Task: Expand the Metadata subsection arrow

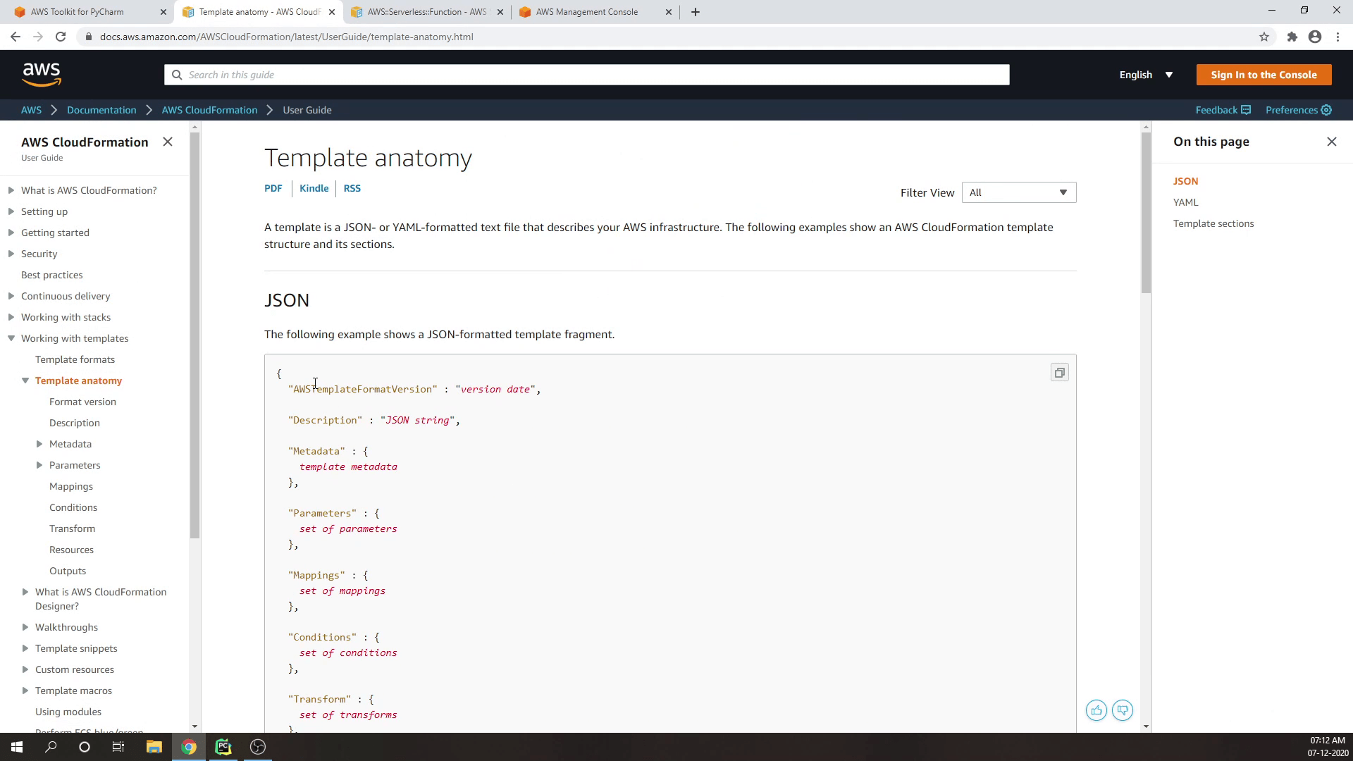Action: point(39,444)
